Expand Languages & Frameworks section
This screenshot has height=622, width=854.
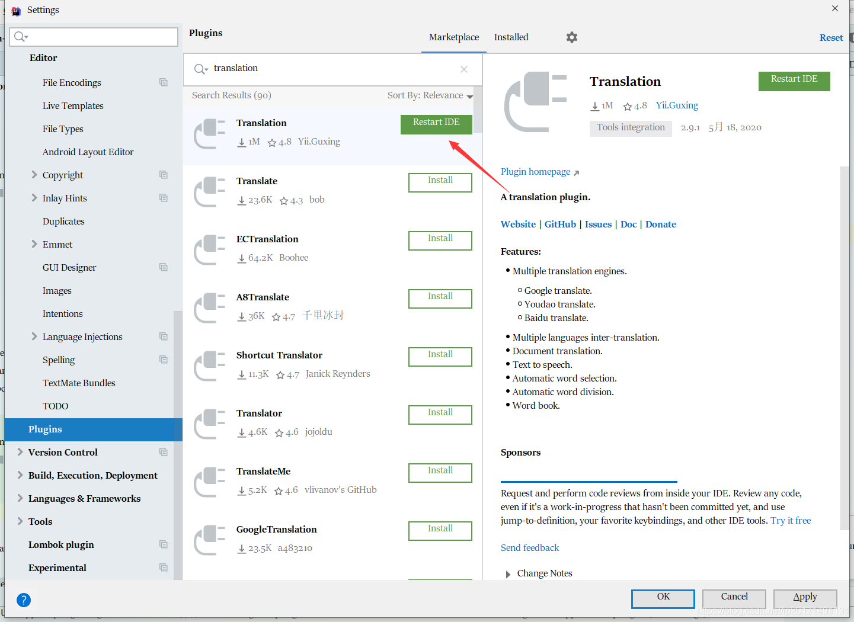(x=20, y=498)
